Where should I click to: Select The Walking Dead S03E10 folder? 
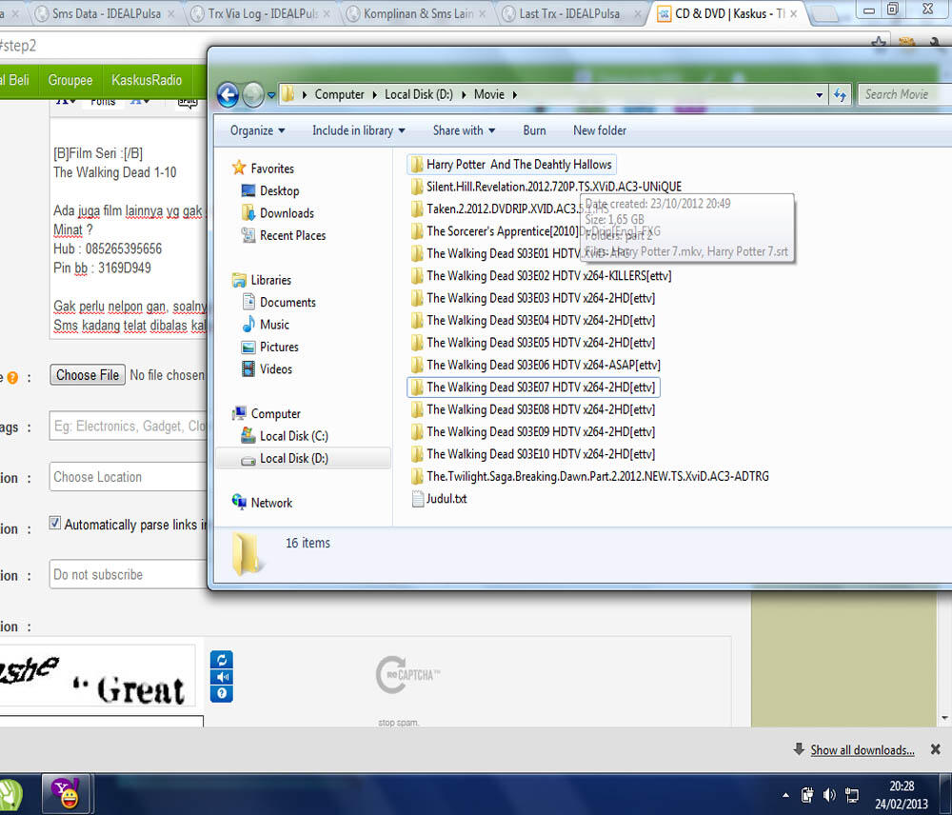tap(533, 454)
